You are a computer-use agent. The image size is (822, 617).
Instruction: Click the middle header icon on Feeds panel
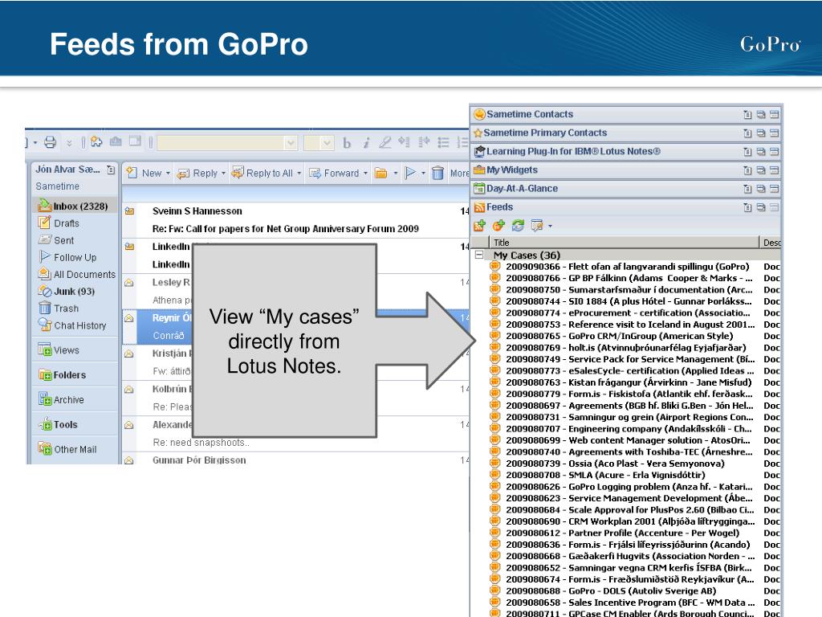761,207
